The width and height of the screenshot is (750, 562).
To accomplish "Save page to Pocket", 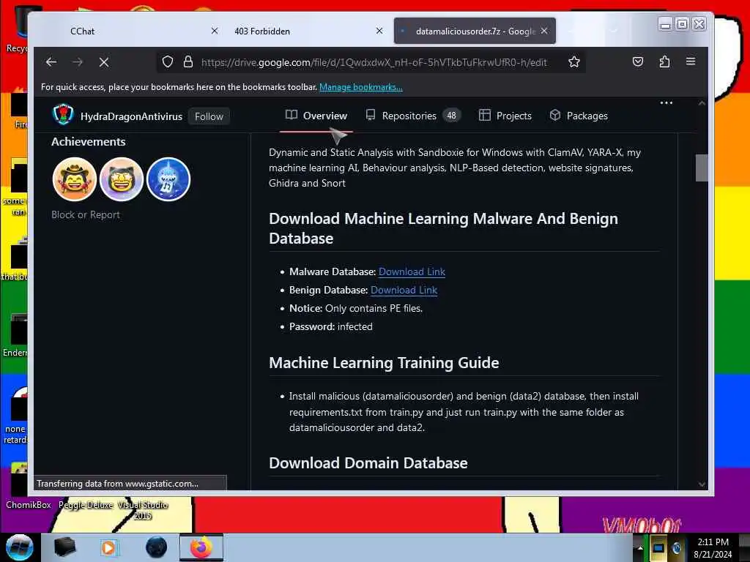I will pos(638,61).
